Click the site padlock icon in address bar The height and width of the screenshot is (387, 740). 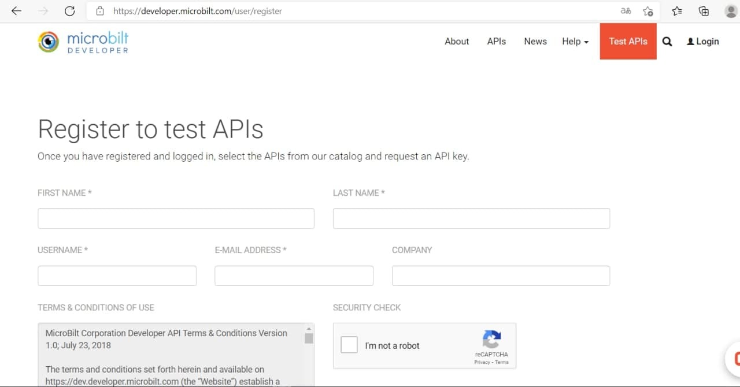(x=100, y=11)
